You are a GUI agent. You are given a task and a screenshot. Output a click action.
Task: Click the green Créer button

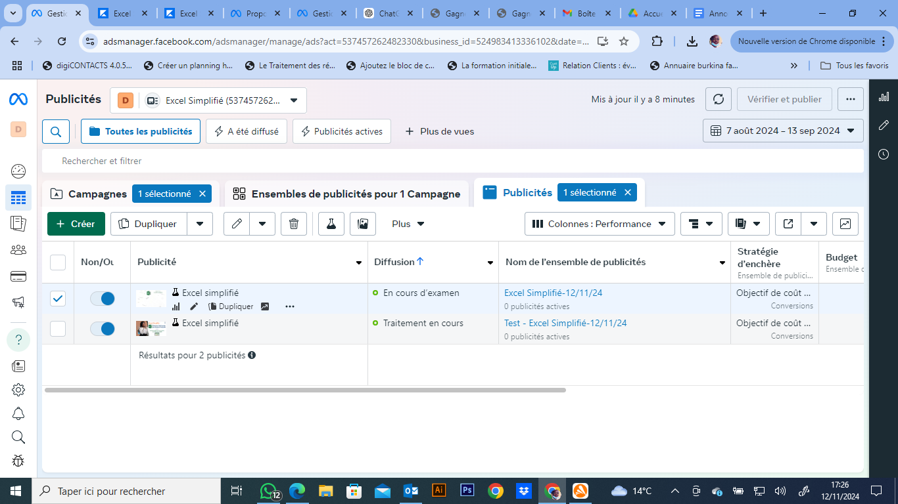[x=76, y=224]
